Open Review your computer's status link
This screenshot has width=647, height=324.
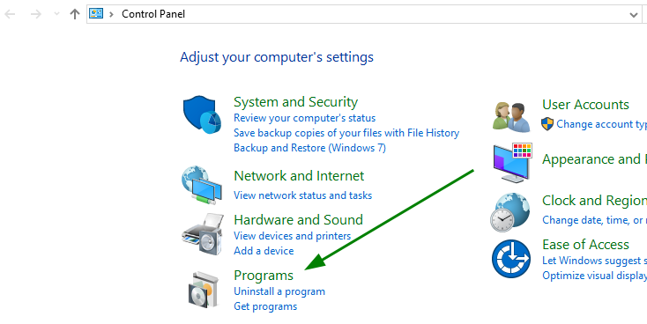click(304, 118)
